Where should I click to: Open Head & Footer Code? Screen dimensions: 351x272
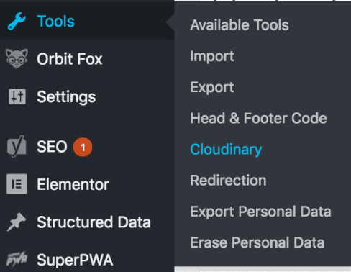(258, 118)
